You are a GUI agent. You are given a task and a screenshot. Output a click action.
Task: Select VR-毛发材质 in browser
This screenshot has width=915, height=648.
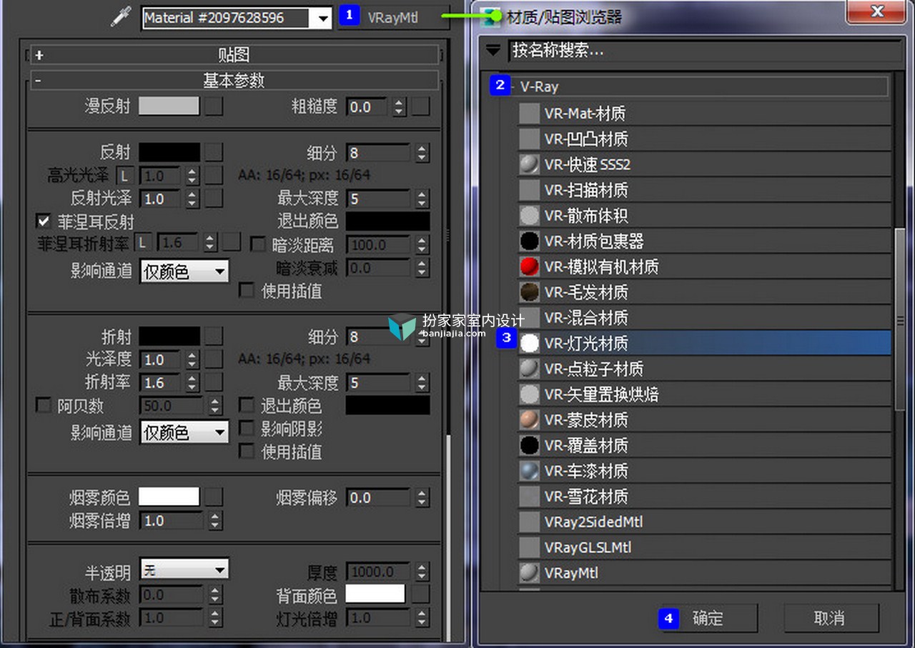[704, 292]
